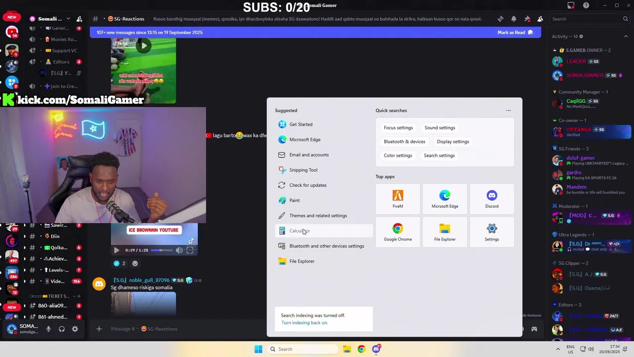Collapse the Activity section chevron
This screenshot has height=357, width=634.
click(x=626, y=36)
